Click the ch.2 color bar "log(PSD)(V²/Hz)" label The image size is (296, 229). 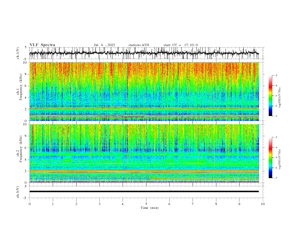point(280,159)
